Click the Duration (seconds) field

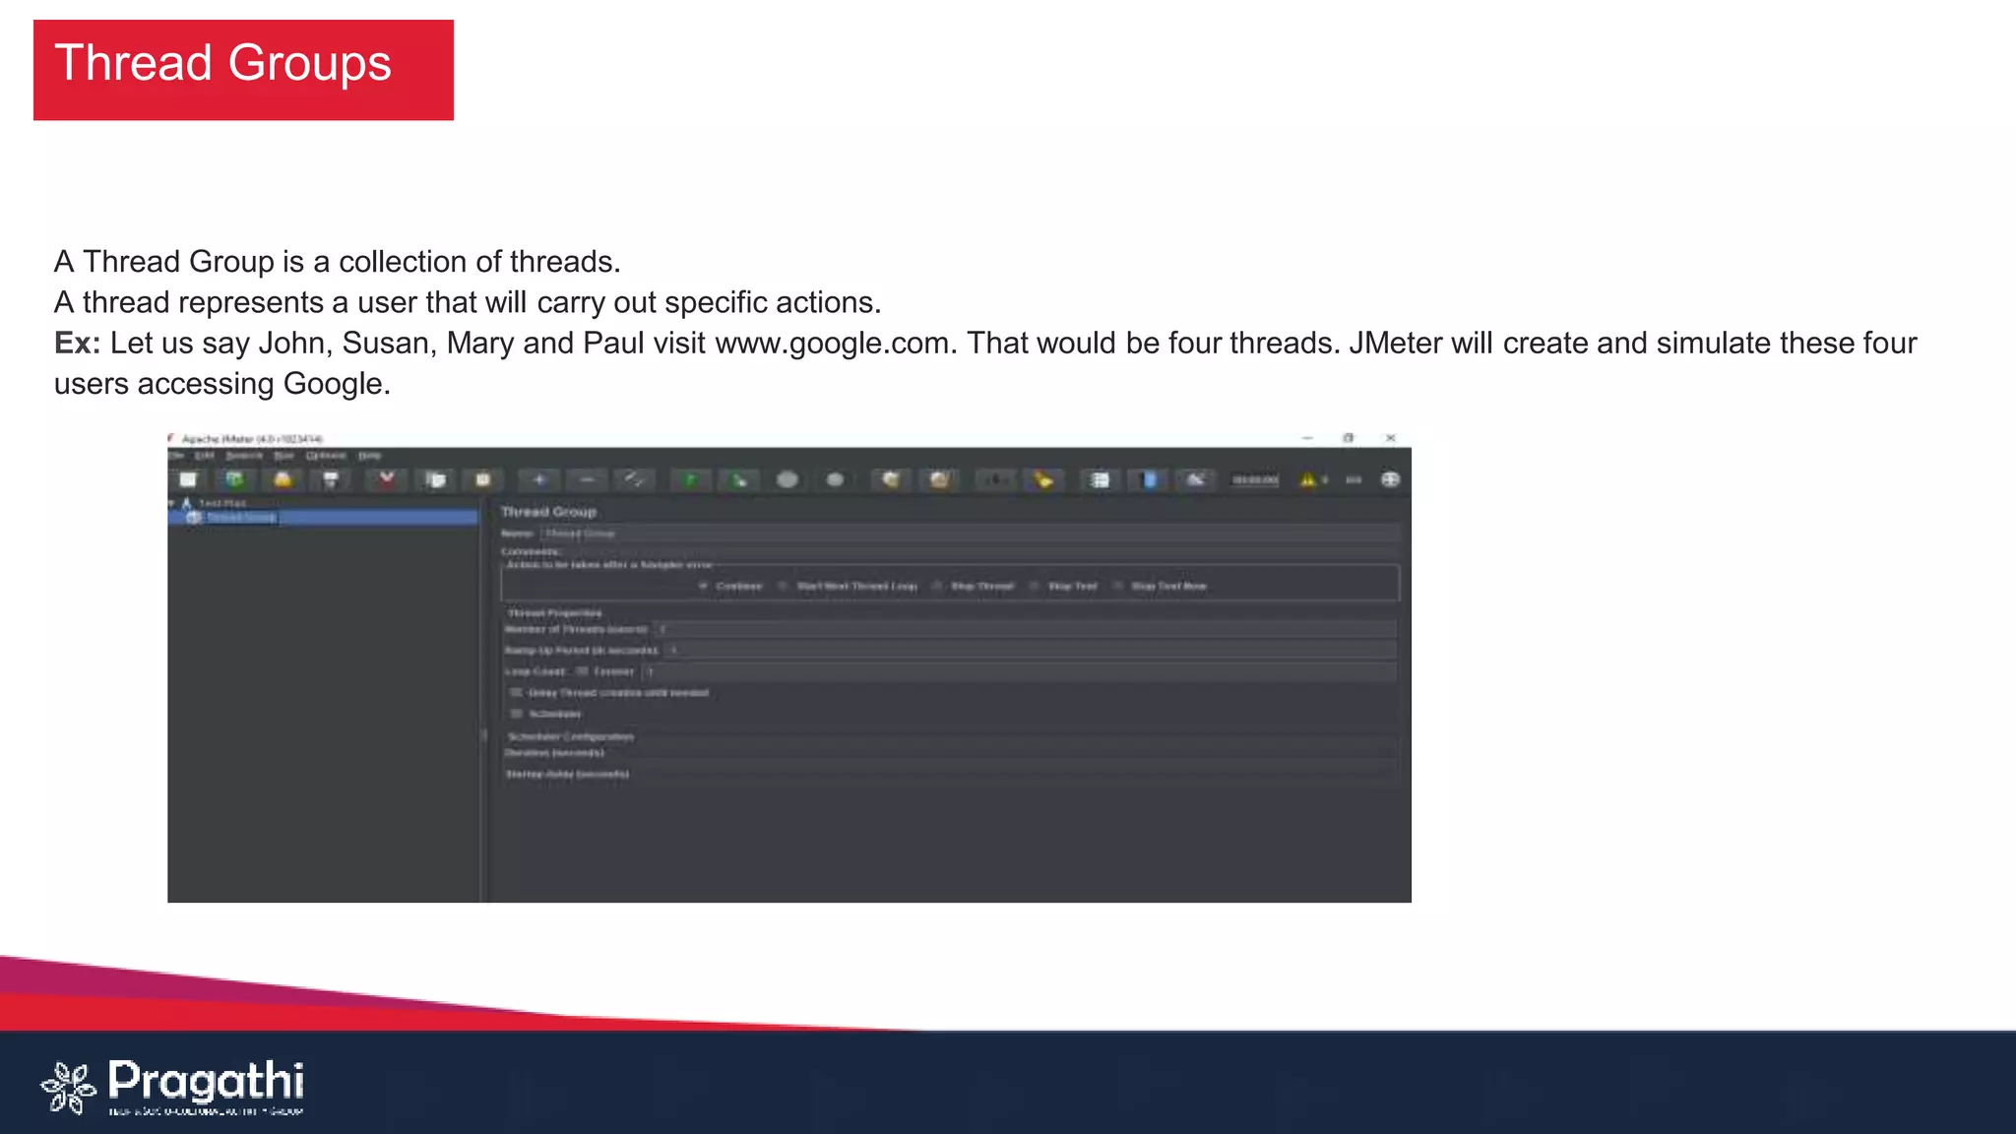pos(1002,753)
